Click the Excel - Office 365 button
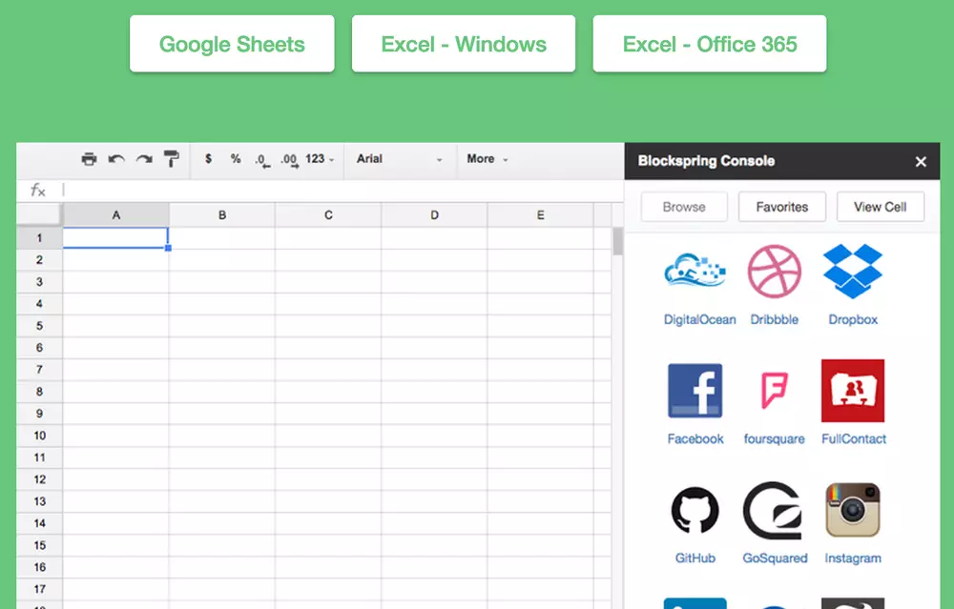Image resolution: width=954 pixels, height=609 pixels. [x=710, y=44]
